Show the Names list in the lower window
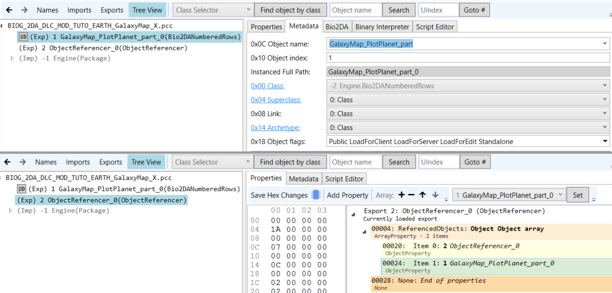Image resolution: width=612 pixels, height=293 pixels. 46,162
